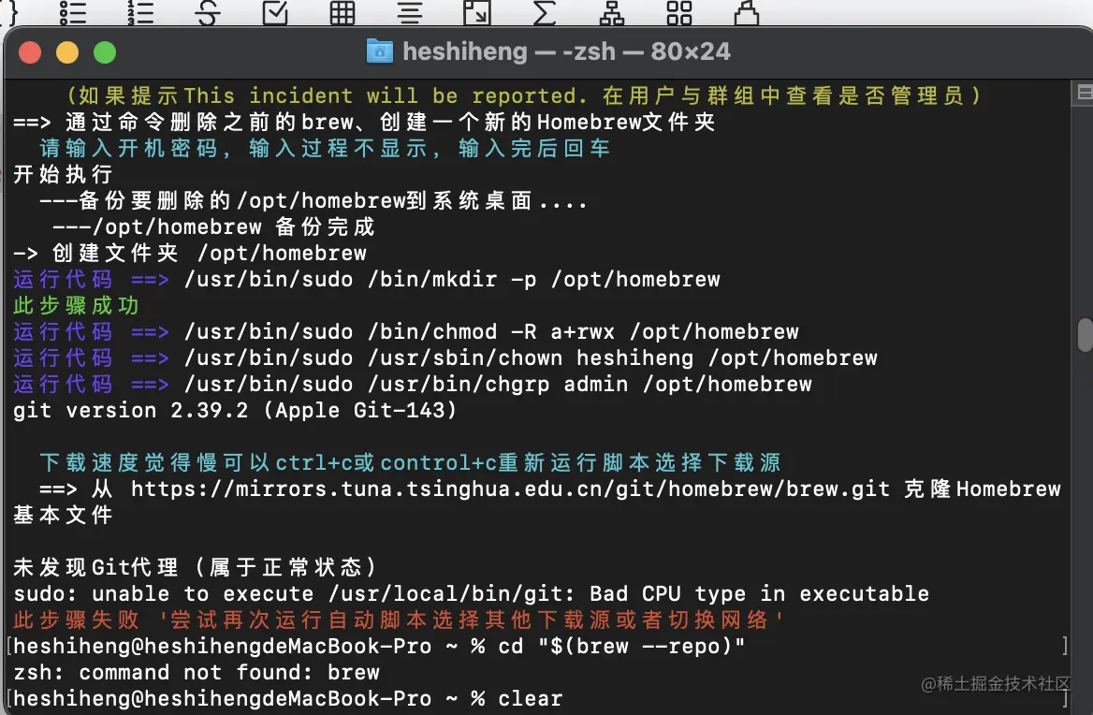
Task: Click the '下载速度觉得慢可以ctrl+c' hint line
Action: tap(410, 462)
